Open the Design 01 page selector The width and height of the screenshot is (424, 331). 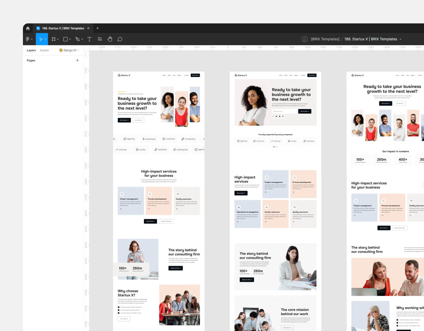tap(69, 50)
